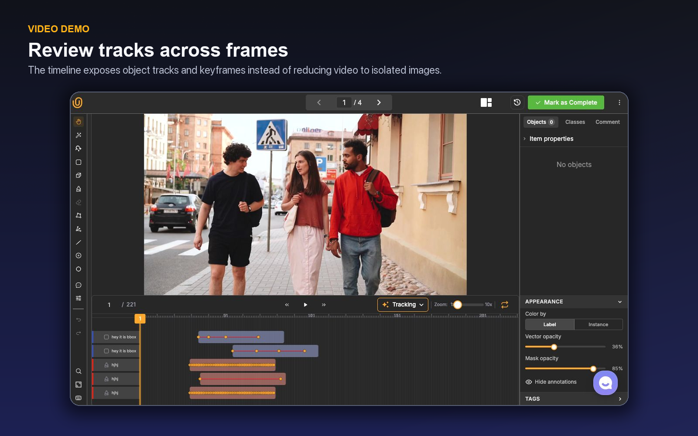
Task: Click Mark as Complete
Action: (566, 102)
